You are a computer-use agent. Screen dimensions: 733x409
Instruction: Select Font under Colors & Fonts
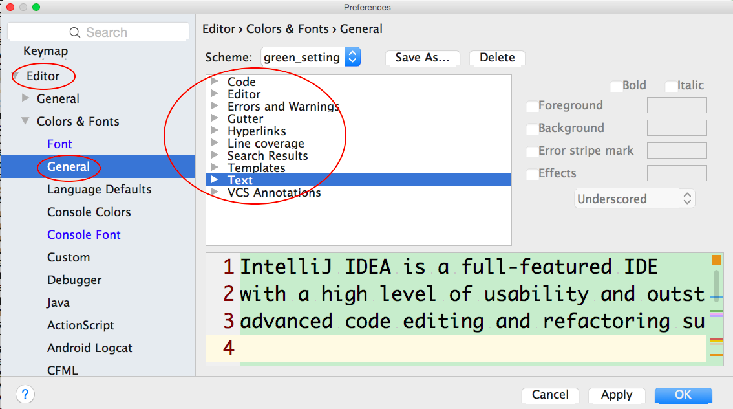pos(60,144)
